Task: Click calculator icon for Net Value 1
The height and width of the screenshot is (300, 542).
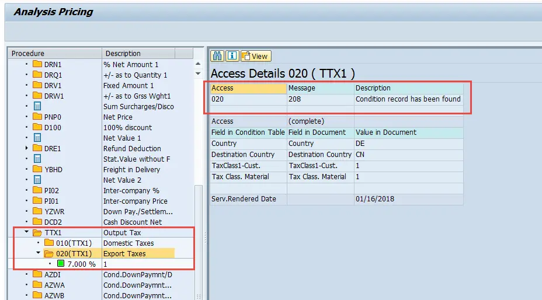Action: (x=37, y=138)
